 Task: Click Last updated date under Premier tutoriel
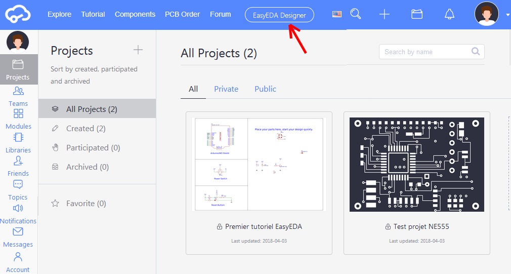click(x=259, y=241)
